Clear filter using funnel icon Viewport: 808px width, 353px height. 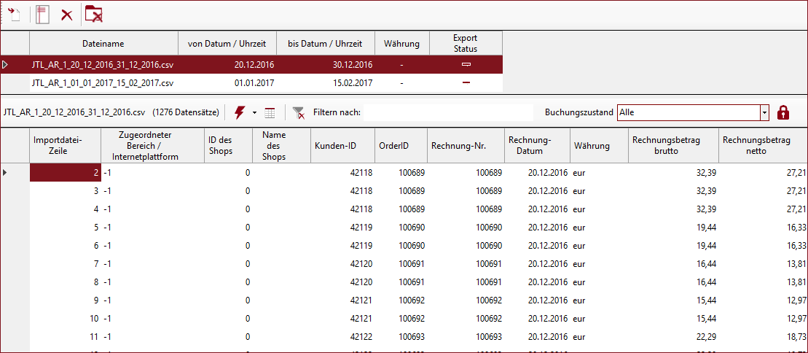(x=298, y=112)
